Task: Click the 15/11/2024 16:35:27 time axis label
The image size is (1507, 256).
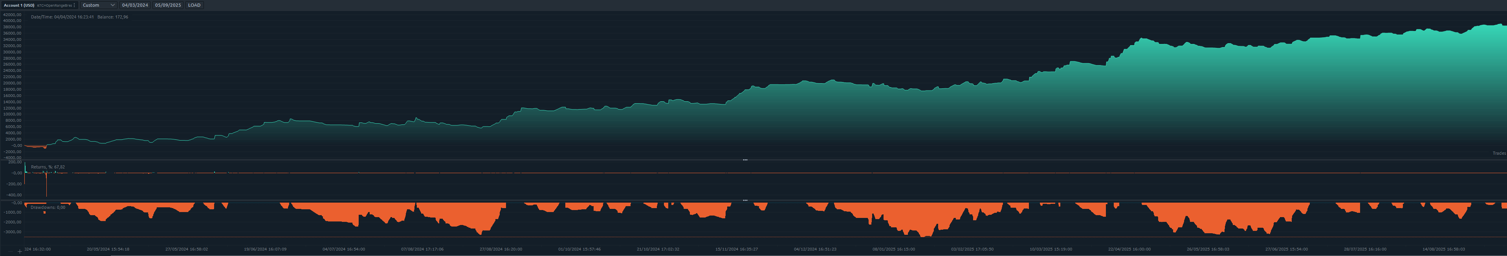Action: coord(736,249)
